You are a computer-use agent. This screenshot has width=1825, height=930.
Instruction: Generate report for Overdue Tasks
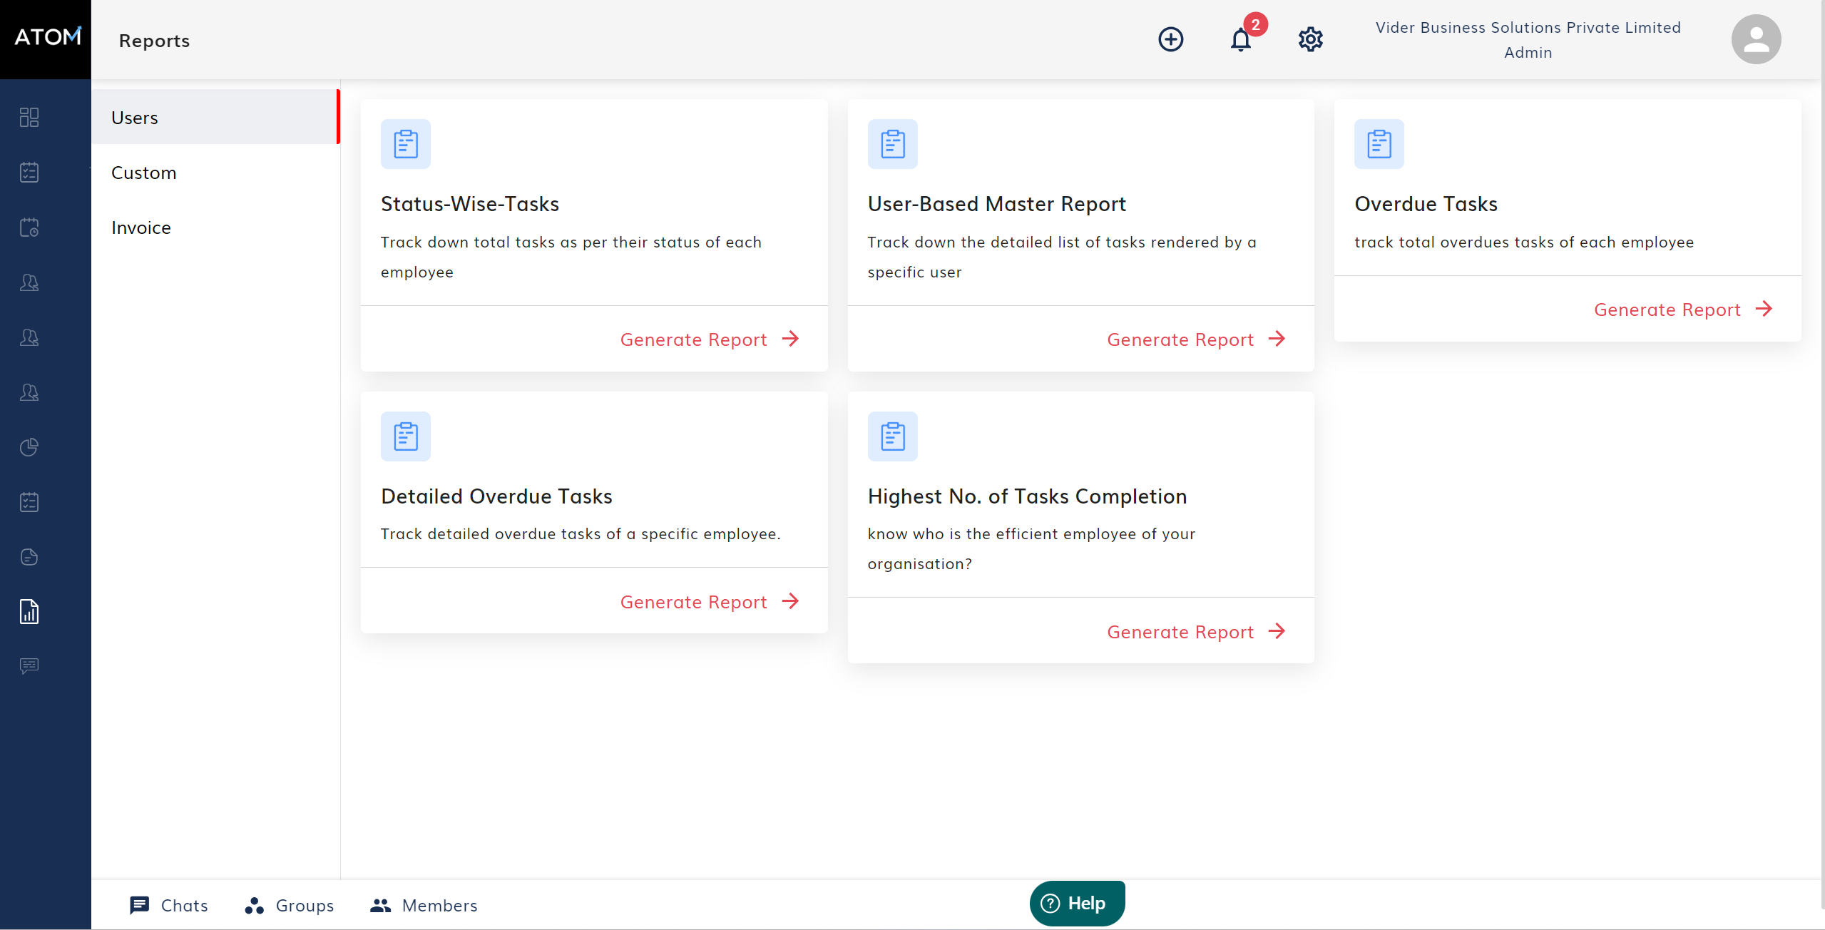click(1682, 310)
